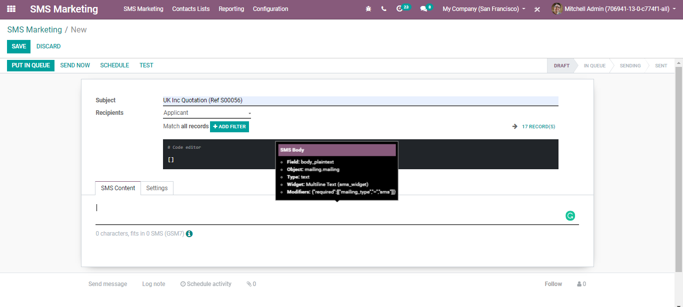The height and width of the screenshot is (307, 683).
Task: Click the green Grammarly icon in SMS body
Action: [x=570, y=216]
